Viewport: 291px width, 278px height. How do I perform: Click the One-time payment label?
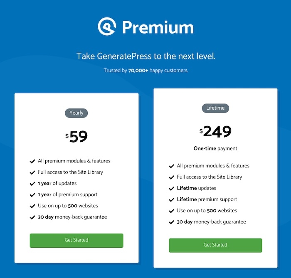215,148
